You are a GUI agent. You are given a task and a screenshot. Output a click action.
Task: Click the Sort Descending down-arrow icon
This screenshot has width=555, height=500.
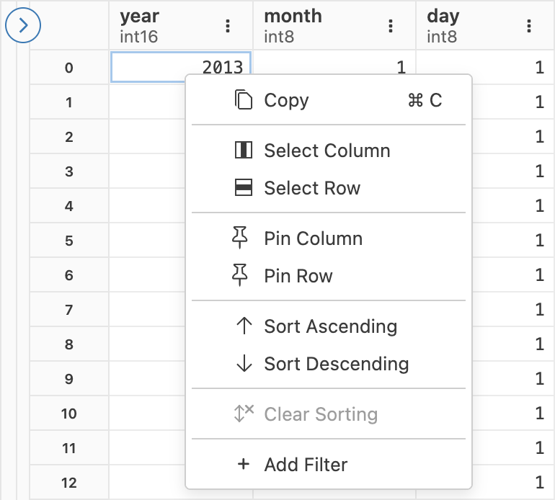point(244,364)
